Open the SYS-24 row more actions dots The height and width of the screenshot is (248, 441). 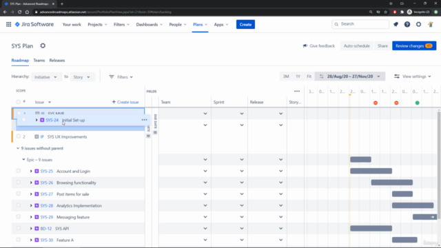[144, 120]
